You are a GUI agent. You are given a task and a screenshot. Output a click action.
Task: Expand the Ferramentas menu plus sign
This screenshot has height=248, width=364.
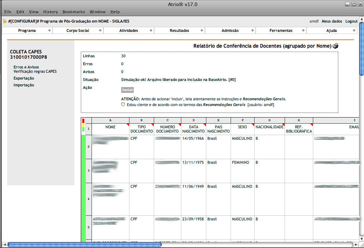point(303,30)
